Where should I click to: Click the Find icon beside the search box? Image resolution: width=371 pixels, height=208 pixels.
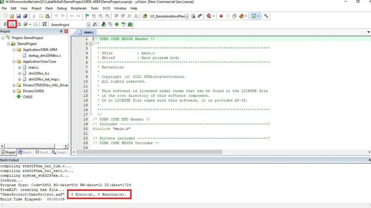(x=193, y=16)
